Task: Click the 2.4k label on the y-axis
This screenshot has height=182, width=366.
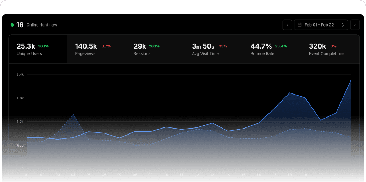Action: tap(20, 75)
